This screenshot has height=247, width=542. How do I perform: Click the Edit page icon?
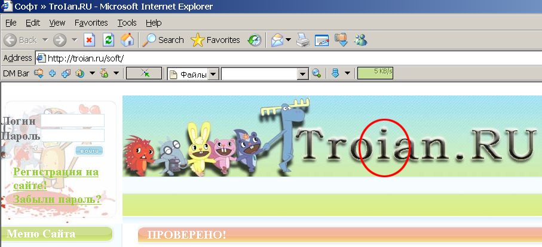321,40
